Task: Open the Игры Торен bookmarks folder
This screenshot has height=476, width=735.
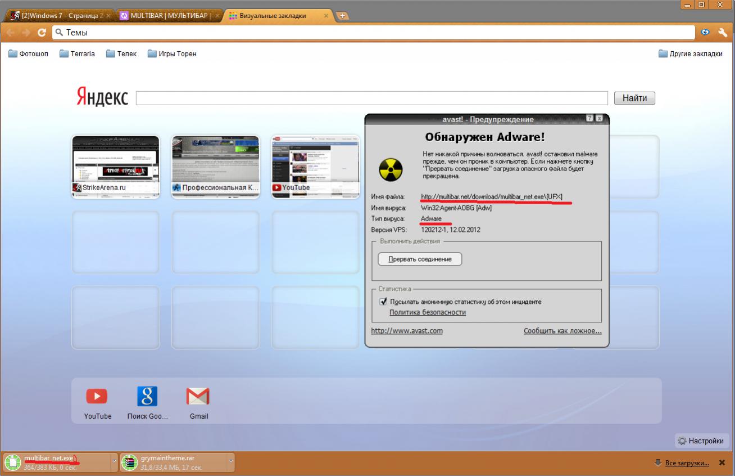Action: click(x=172, y=54)
